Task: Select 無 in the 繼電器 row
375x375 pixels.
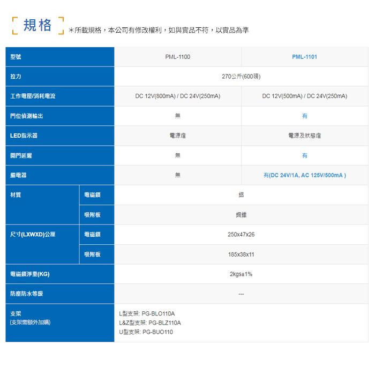Action: pyautogui.click(x=178, y=175)
